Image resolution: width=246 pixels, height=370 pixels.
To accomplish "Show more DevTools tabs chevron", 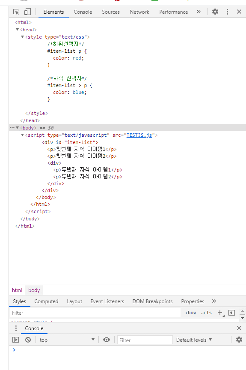I will [199, 12].
